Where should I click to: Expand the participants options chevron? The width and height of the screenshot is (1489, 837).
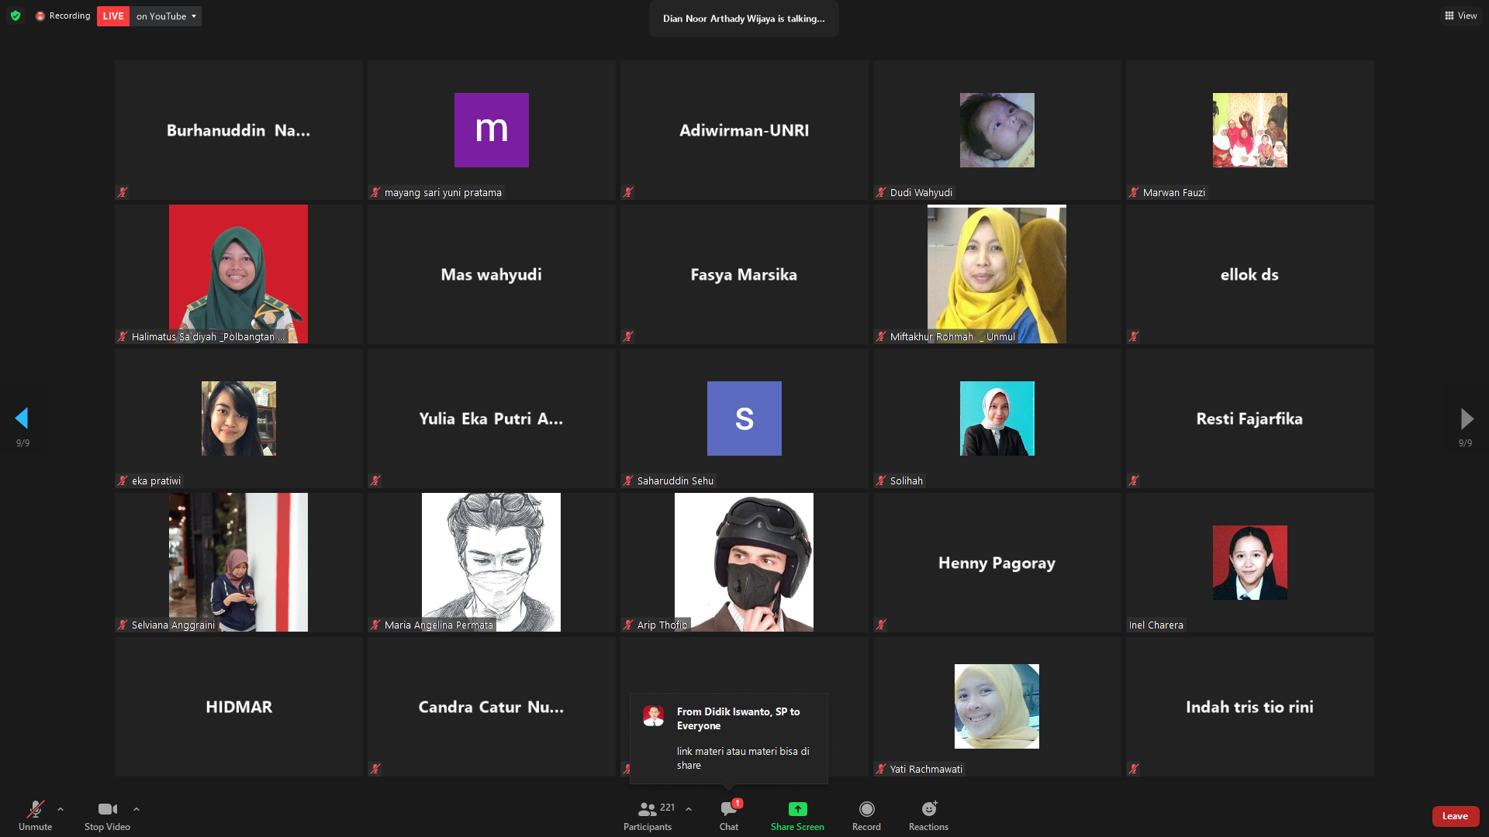pyautogui.click(x=689, y=809)
